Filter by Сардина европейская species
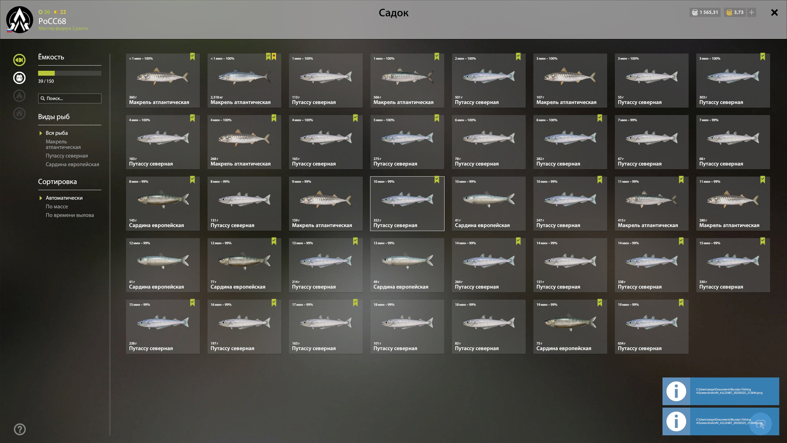The width and height of the screenshot is (787, 443). [73, 164]
